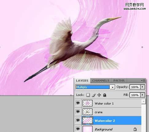Click the Background layer lock icon
This screenshot has width=149, height=132.
tap(135, 129)
